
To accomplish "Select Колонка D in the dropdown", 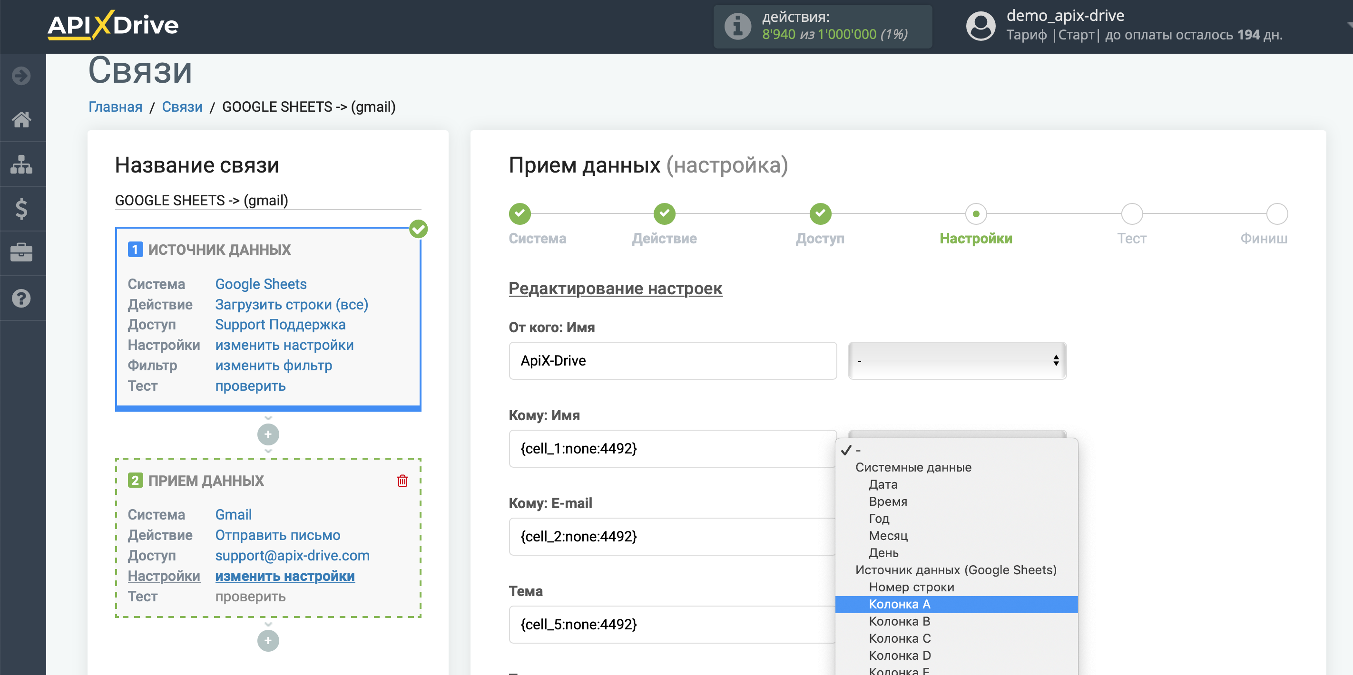I will [x=956, y=656].
